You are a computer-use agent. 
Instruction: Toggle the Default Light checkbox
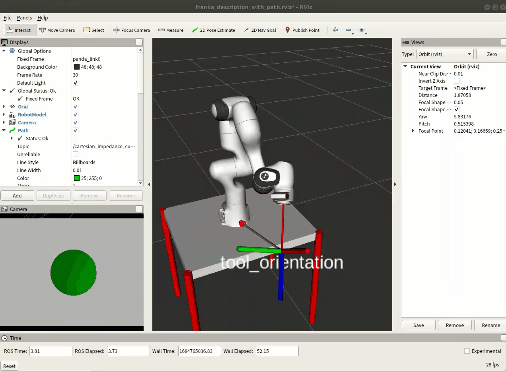point(76,83)
